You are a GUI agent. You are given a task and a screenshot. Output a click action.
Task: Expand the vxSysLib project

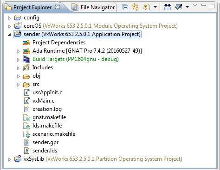[9, 159]
